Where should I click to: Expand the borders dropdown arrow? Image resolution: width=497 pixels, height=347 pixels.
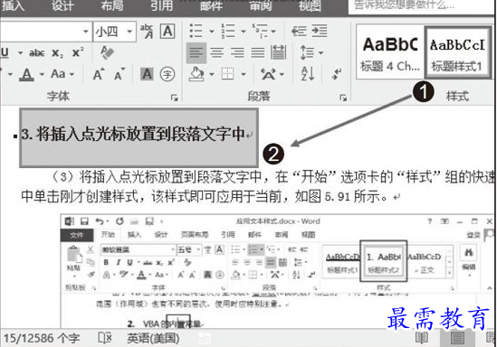(244, 75)
